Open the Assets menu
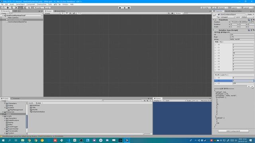 point(12,4)
